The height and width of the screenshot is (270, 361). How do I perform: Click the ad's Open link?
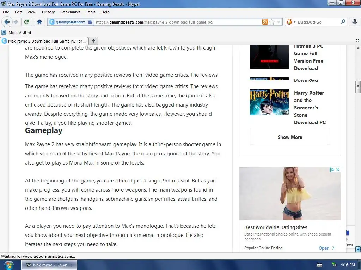[326, 248]
